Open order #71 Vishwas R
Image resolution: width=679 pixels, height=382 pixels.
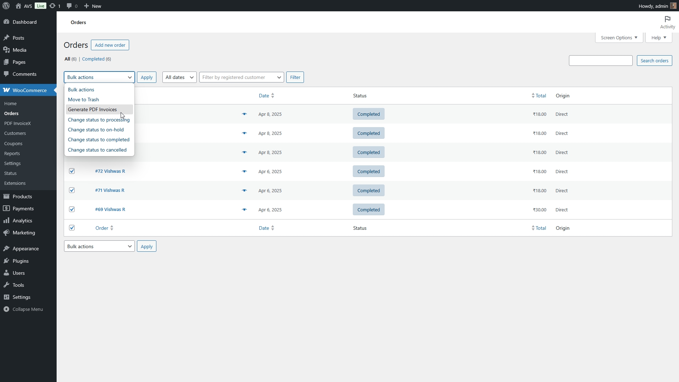(x=110, y=190)
